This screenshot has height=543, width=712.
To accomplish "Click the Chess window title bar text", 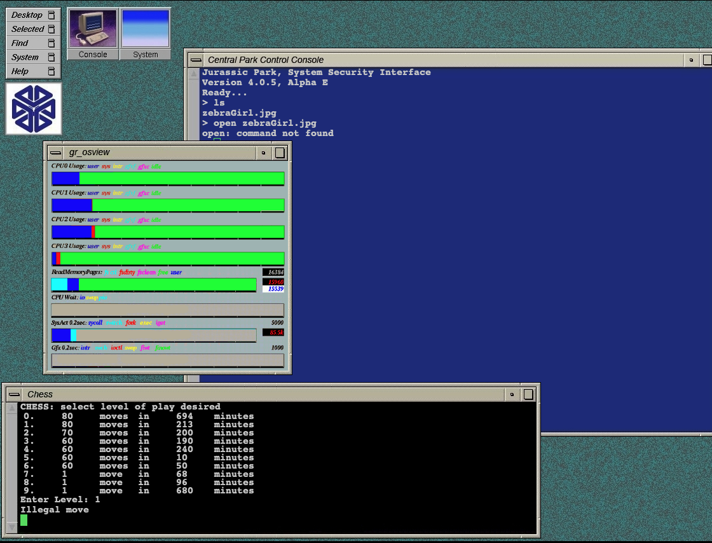I will point(40,395).
